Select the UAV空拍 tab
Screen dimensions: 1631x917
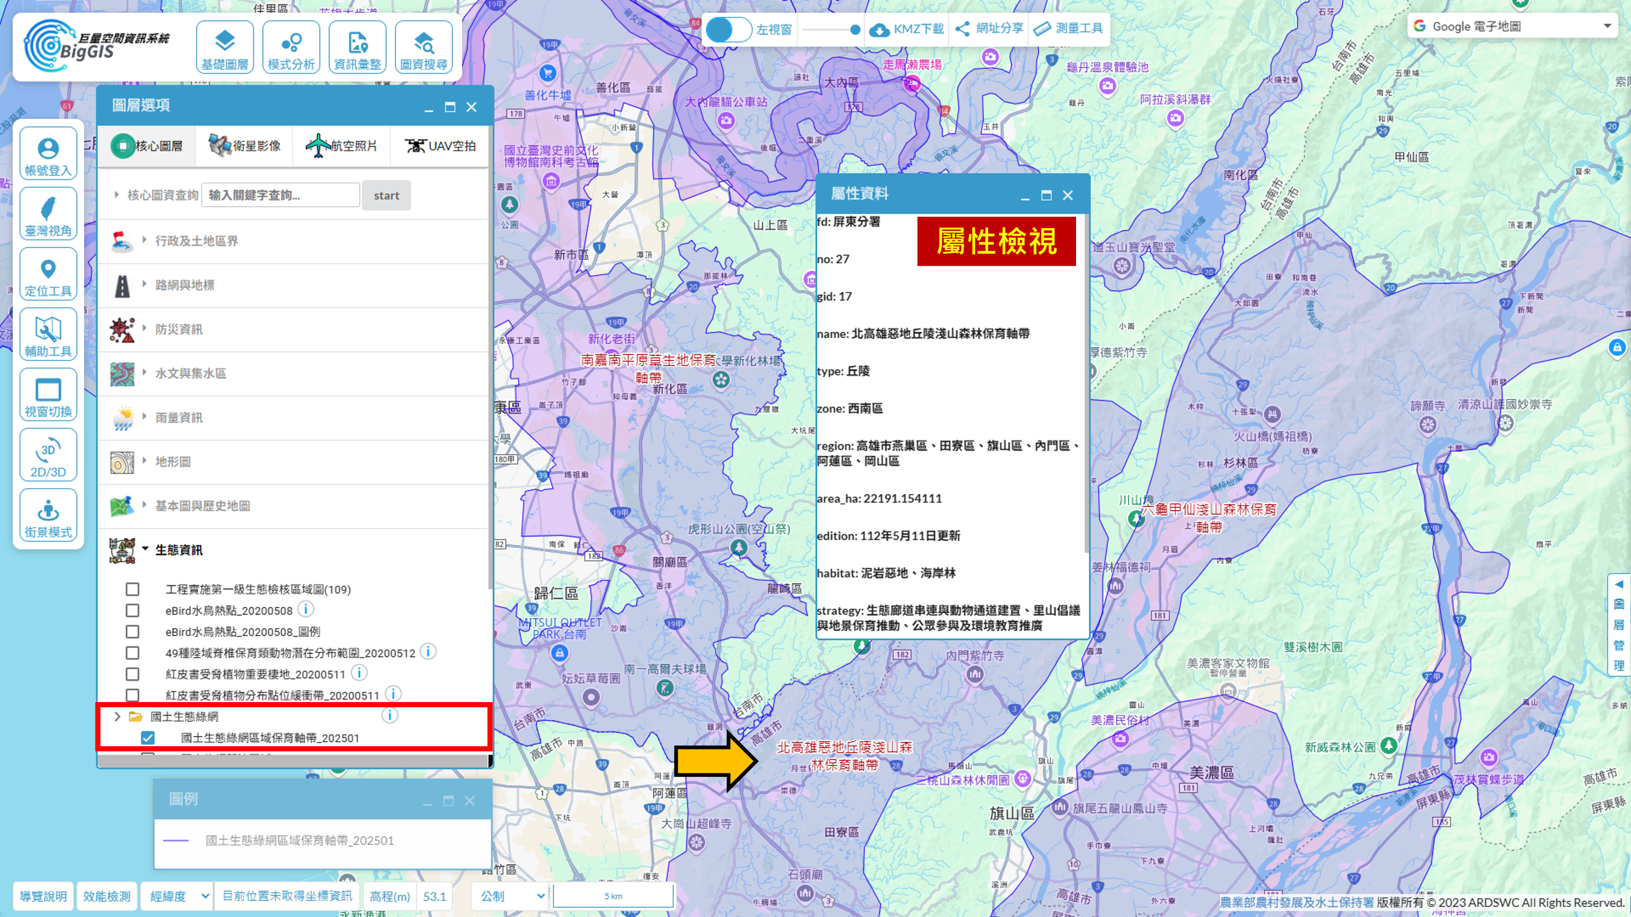pos(440,146)
